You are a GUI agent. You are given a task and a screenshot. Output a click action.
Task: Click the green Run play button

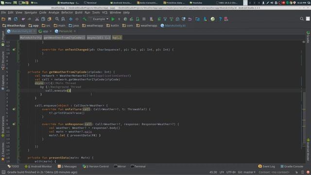click(113, 19)
